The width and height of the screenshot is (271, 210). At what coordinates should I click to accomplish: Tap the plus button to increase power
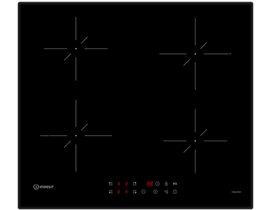156,192
